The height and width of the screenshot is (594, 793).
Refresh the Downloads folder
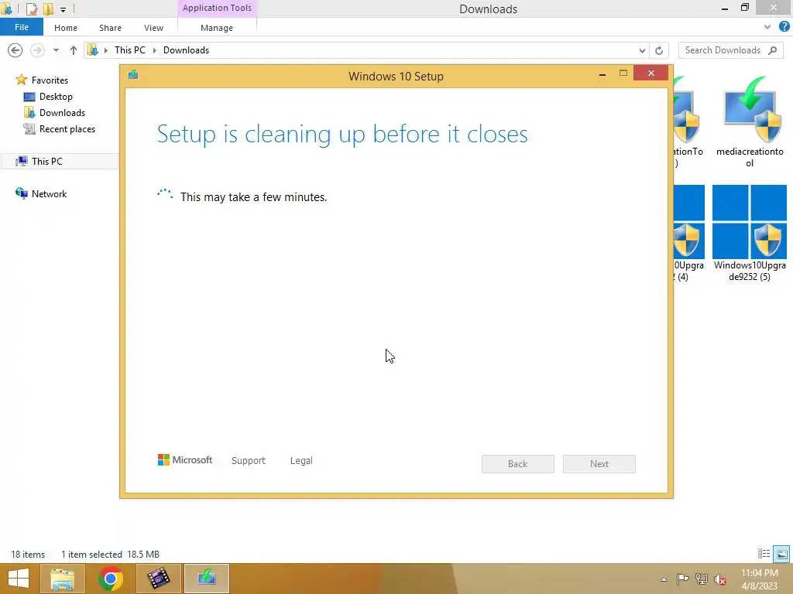(659, 50)
